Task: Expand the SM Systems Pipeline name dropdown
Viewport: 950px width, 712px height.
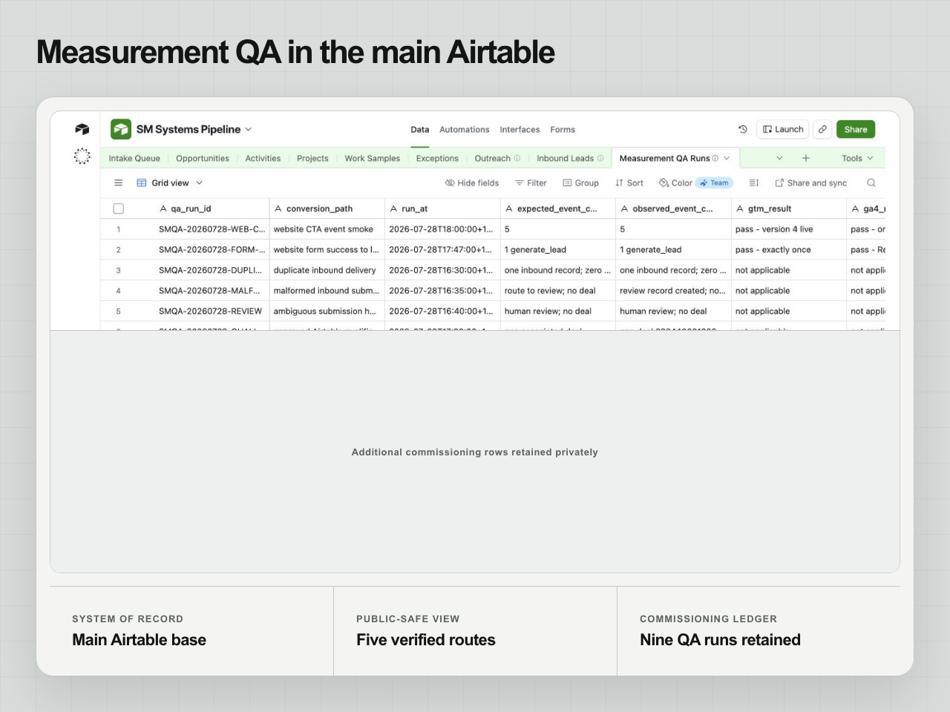Action: pos(249,129)
